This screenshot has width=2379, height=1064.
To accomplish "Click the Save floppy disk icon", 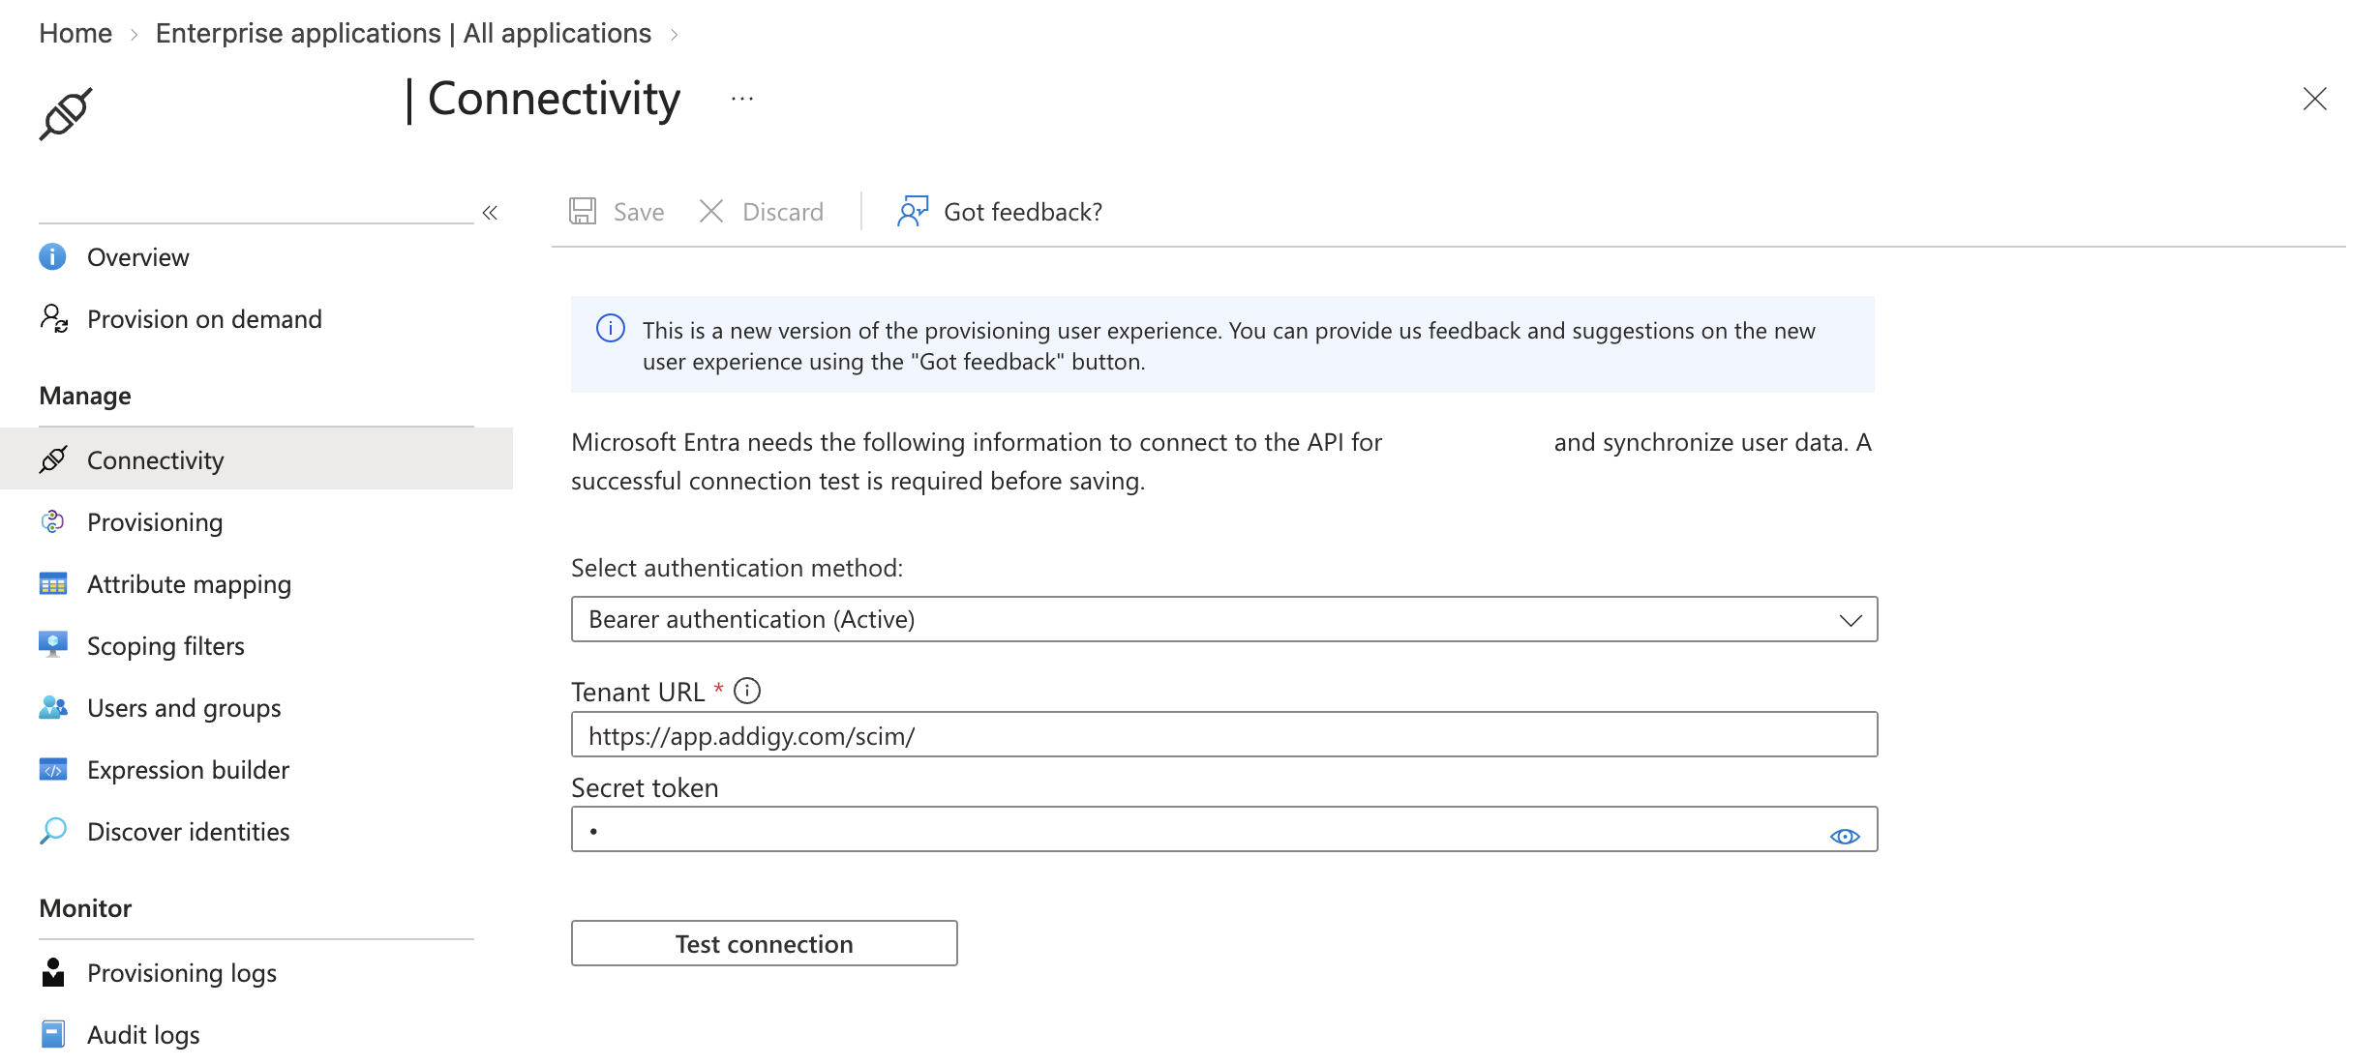I will click(583, 211).
